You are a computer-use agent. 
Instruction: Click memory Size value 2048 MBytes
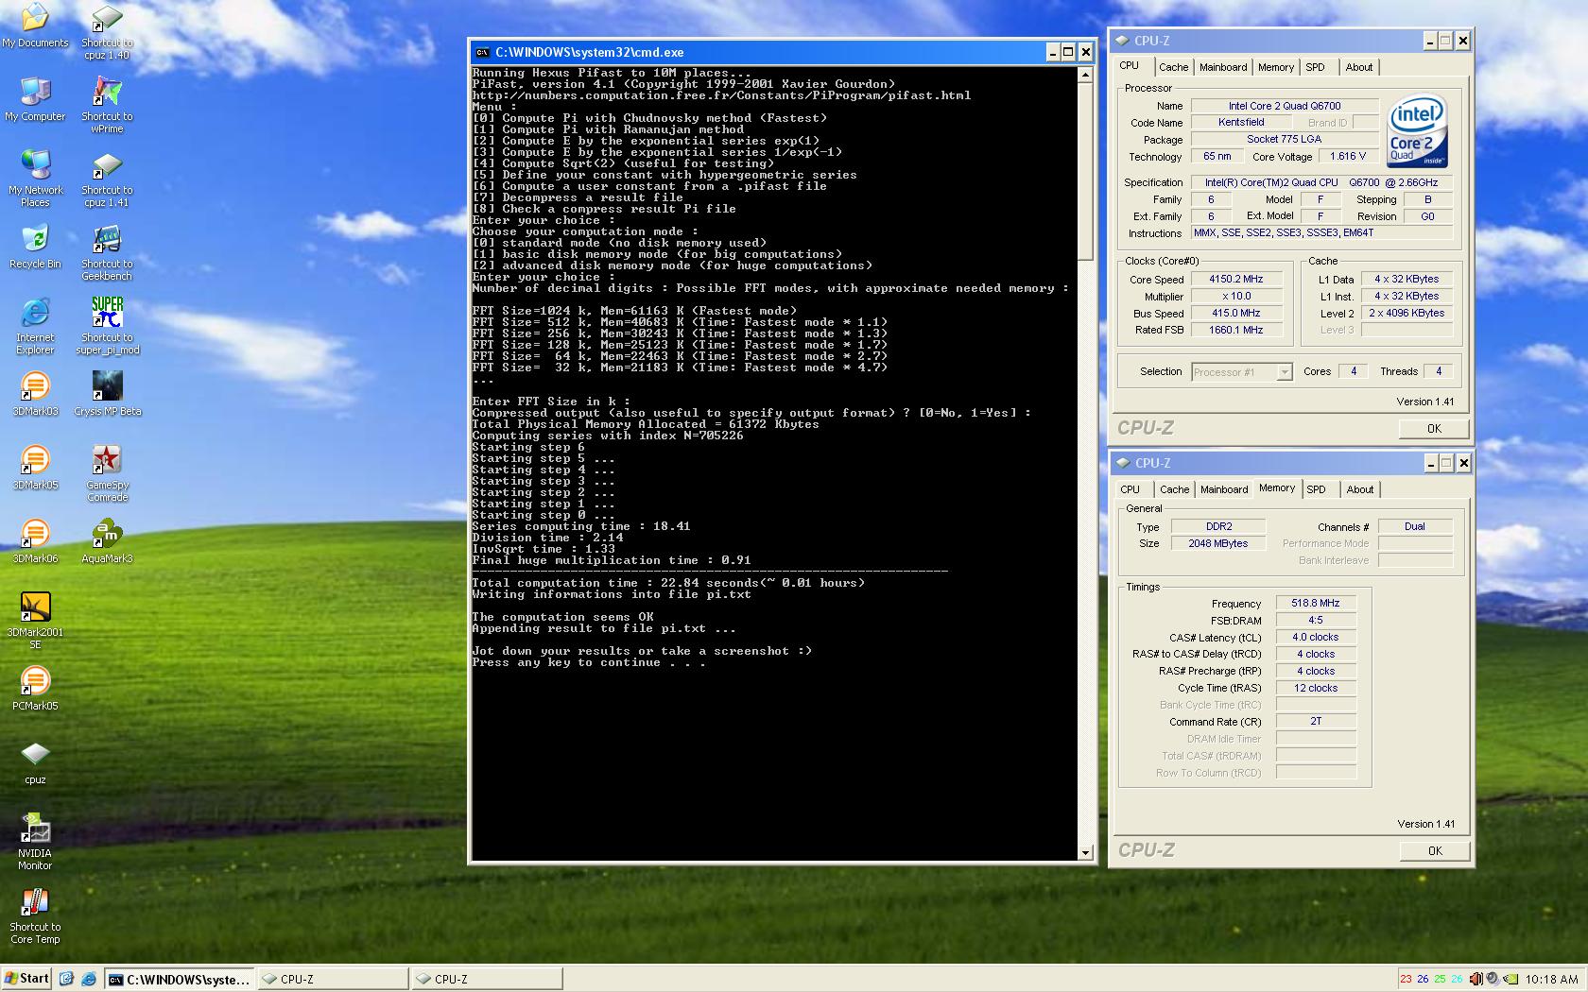pyautogui.click(x=1217, y=543)
